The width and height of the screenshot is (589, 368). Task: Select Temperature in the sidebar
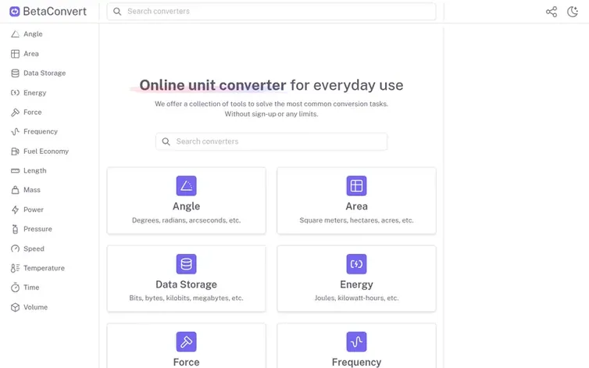click(x=44, y=268)
